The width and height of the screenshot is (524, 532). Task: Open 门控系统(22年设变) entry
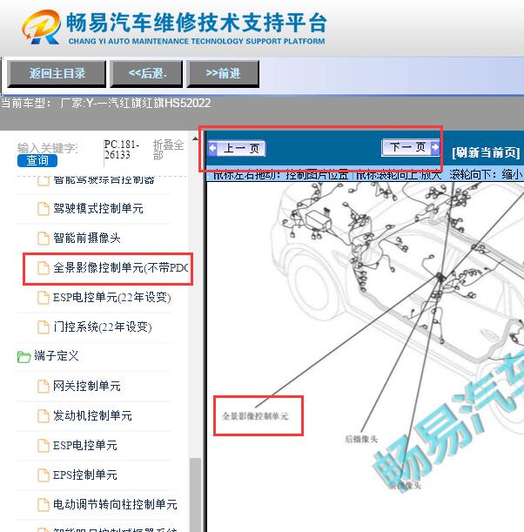102,327
